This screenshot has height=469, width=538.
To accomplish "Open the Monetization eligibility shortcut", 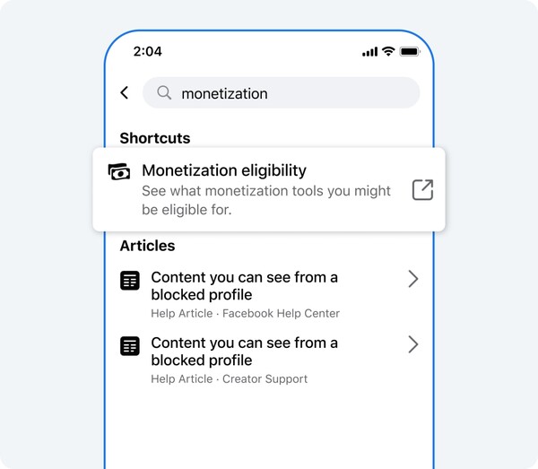I will pyautogui.click(x=224, y=170).
